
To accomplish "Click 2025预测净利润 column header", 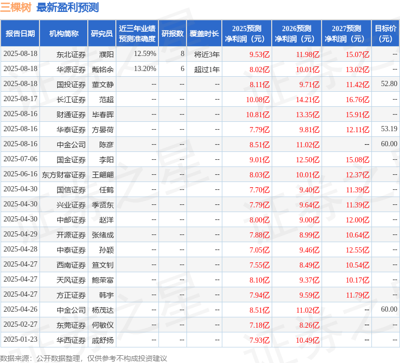I will (x=247, y=33).
